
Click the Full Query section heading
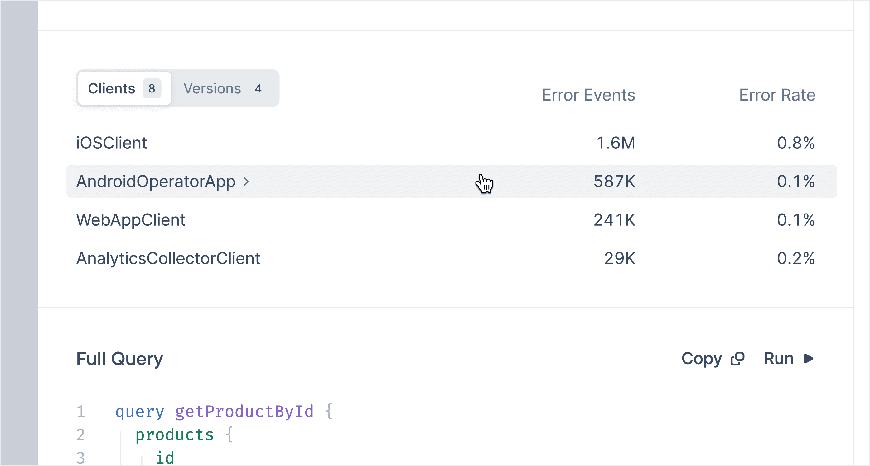point(119,359)
